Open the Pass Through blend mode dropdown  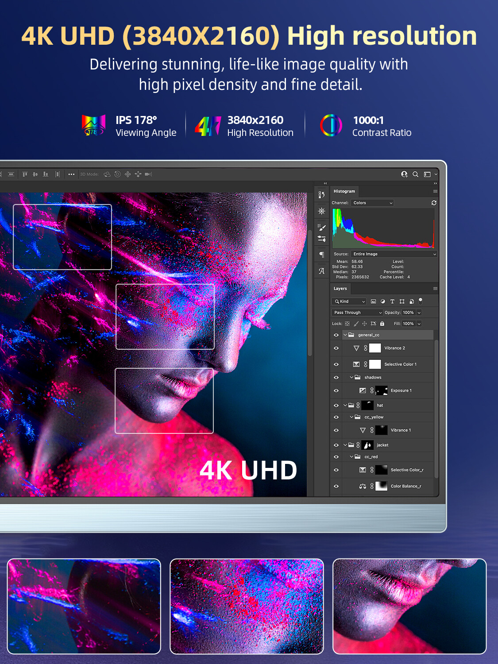[x=357, y=313]
